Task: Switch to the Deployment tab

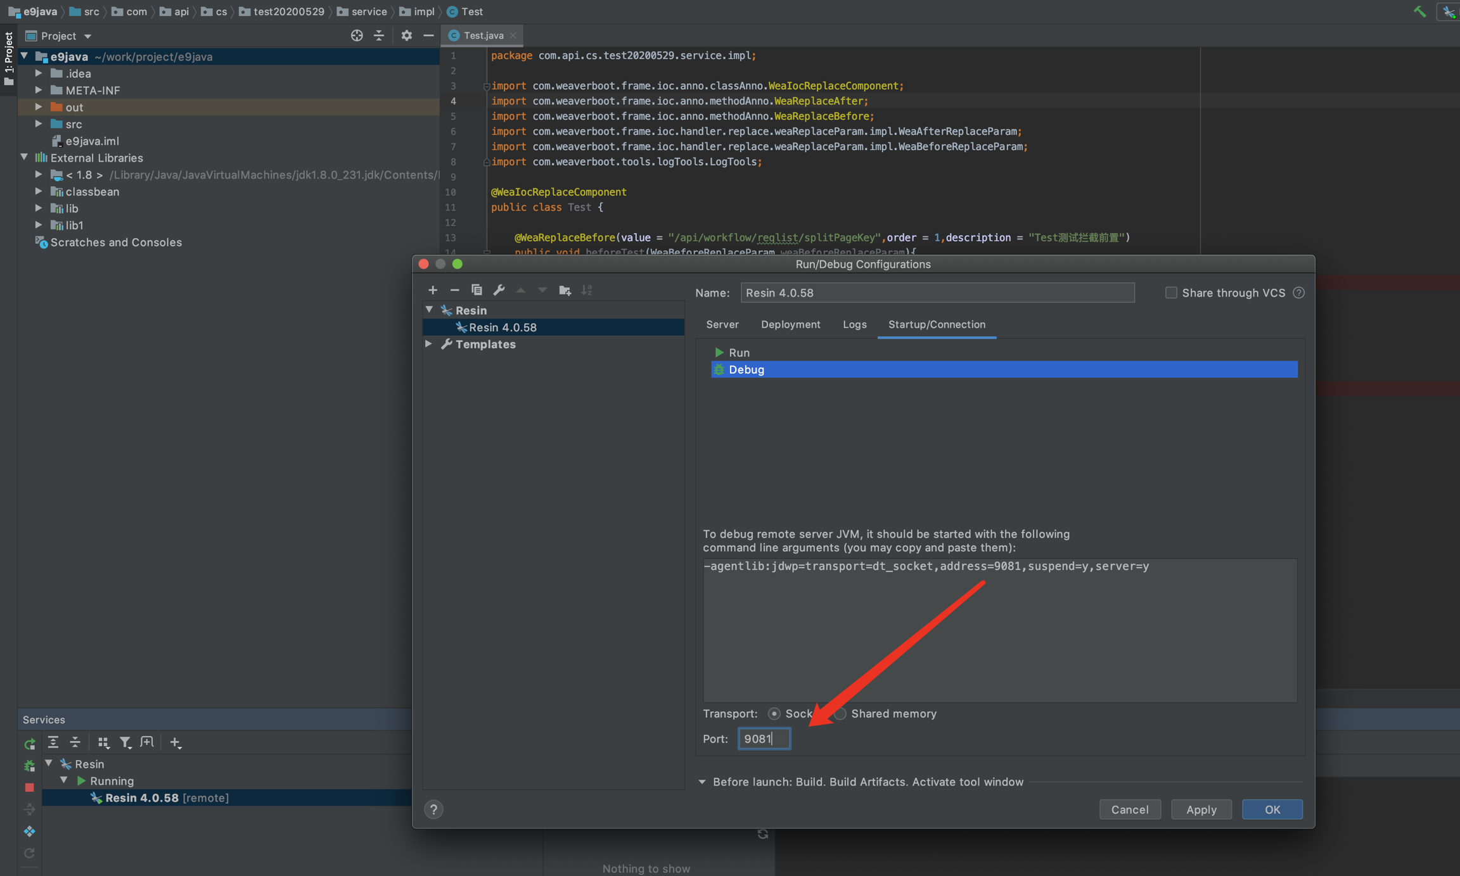Action: (x=790, y=324)
